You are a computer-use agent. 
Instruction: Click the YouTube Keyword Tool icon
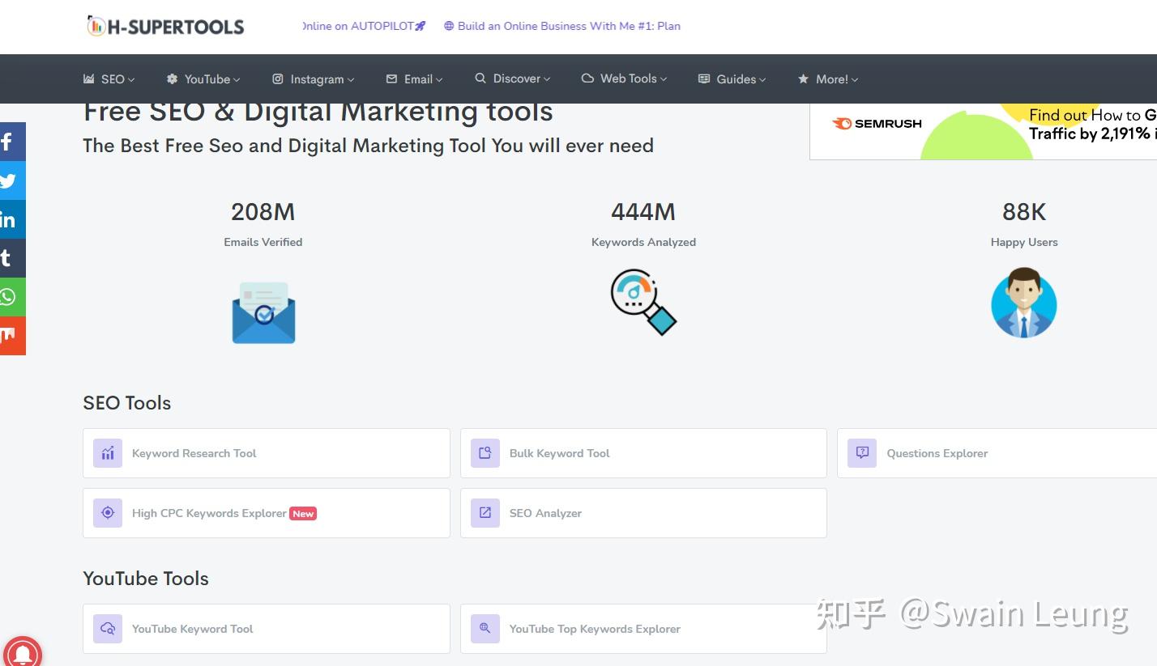click(107, 628)
